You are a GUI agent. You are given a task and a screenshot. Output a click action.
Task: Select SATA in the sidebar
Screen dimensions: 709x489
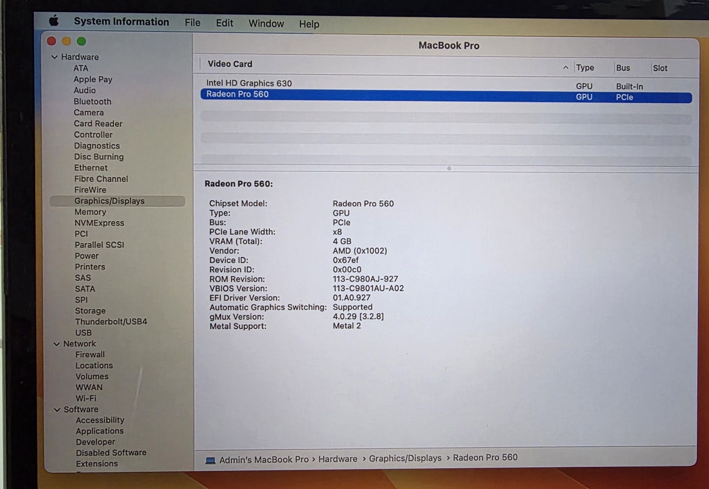[x=85, y=289]
